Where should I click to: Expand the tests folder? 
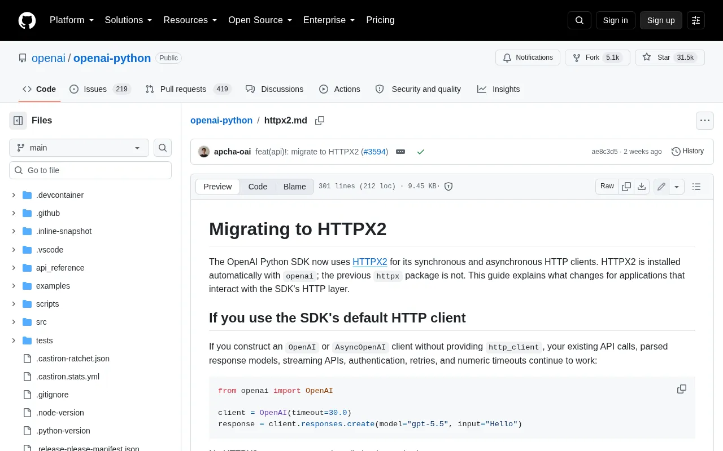(x=14, y=341)
